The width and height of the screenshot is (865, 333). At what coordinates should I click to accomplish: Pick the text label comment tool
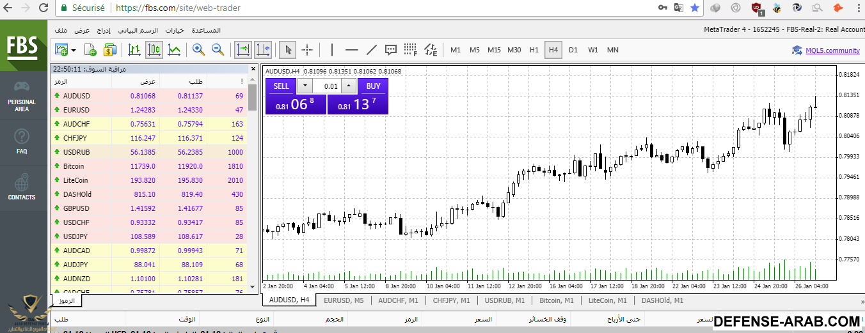click(391, 50)
